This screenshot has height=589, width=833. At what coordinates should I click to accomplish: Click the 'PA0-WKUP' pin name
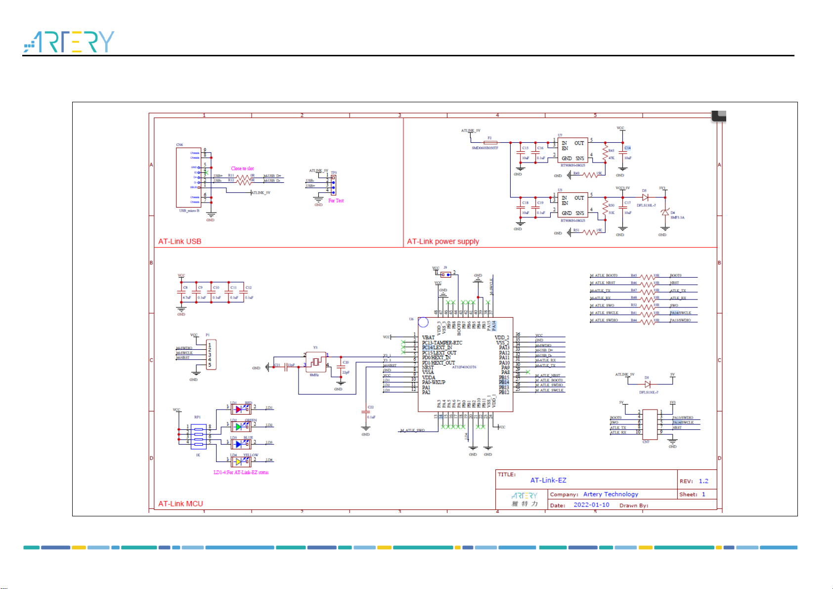(434, 382)
